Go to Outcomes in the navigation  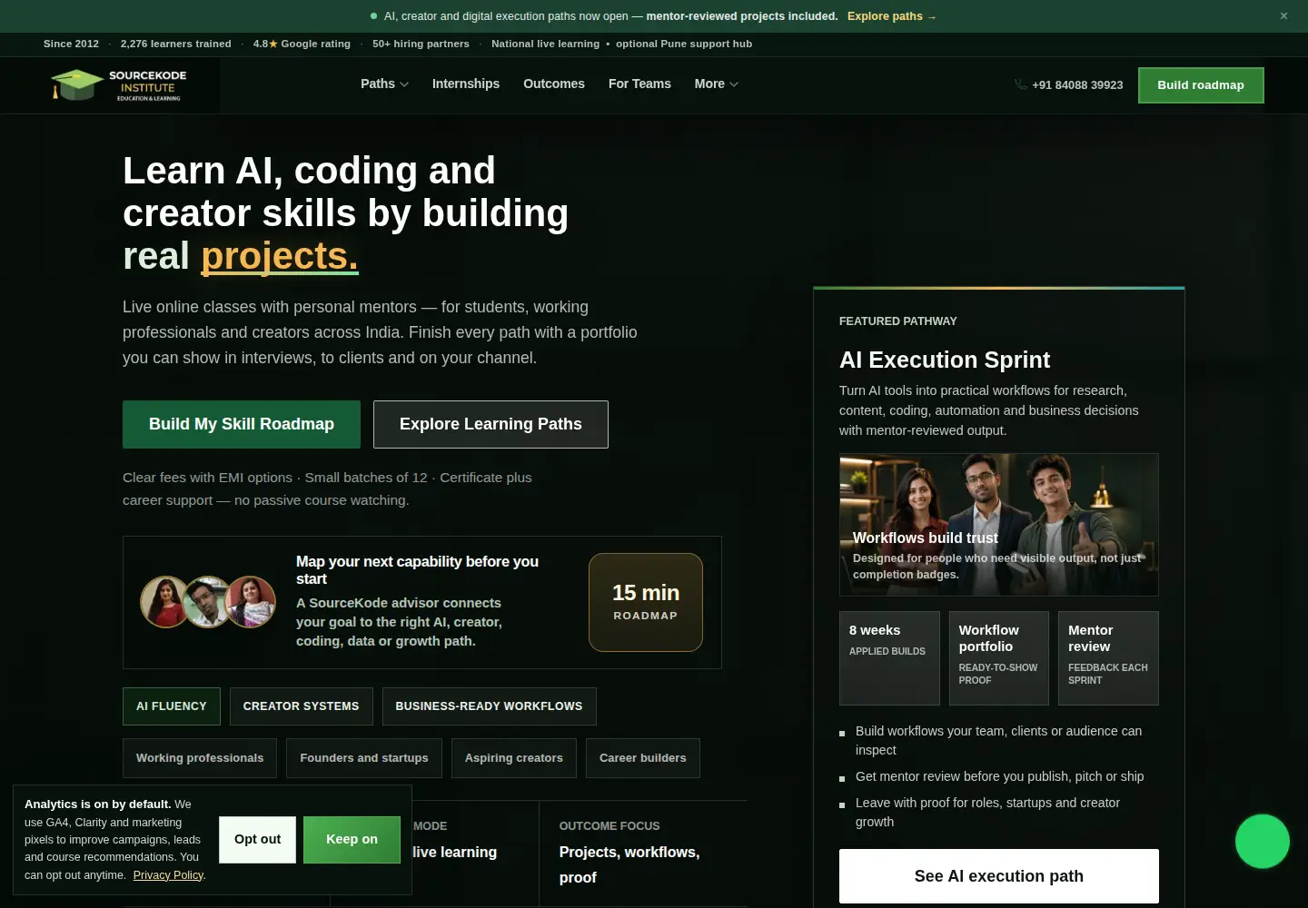pyautogui.click(x=554, y=84)
